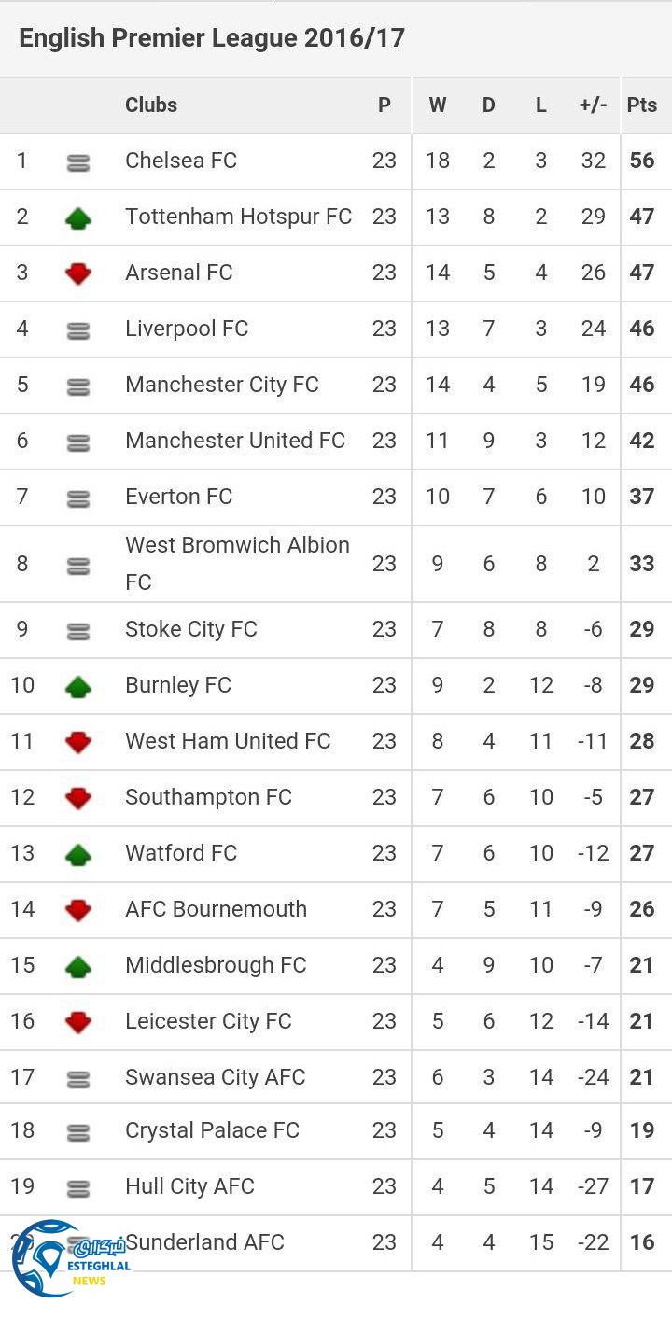Open the Liverpool FC club link
672x1318 pixels.
[x=187, y=329]
